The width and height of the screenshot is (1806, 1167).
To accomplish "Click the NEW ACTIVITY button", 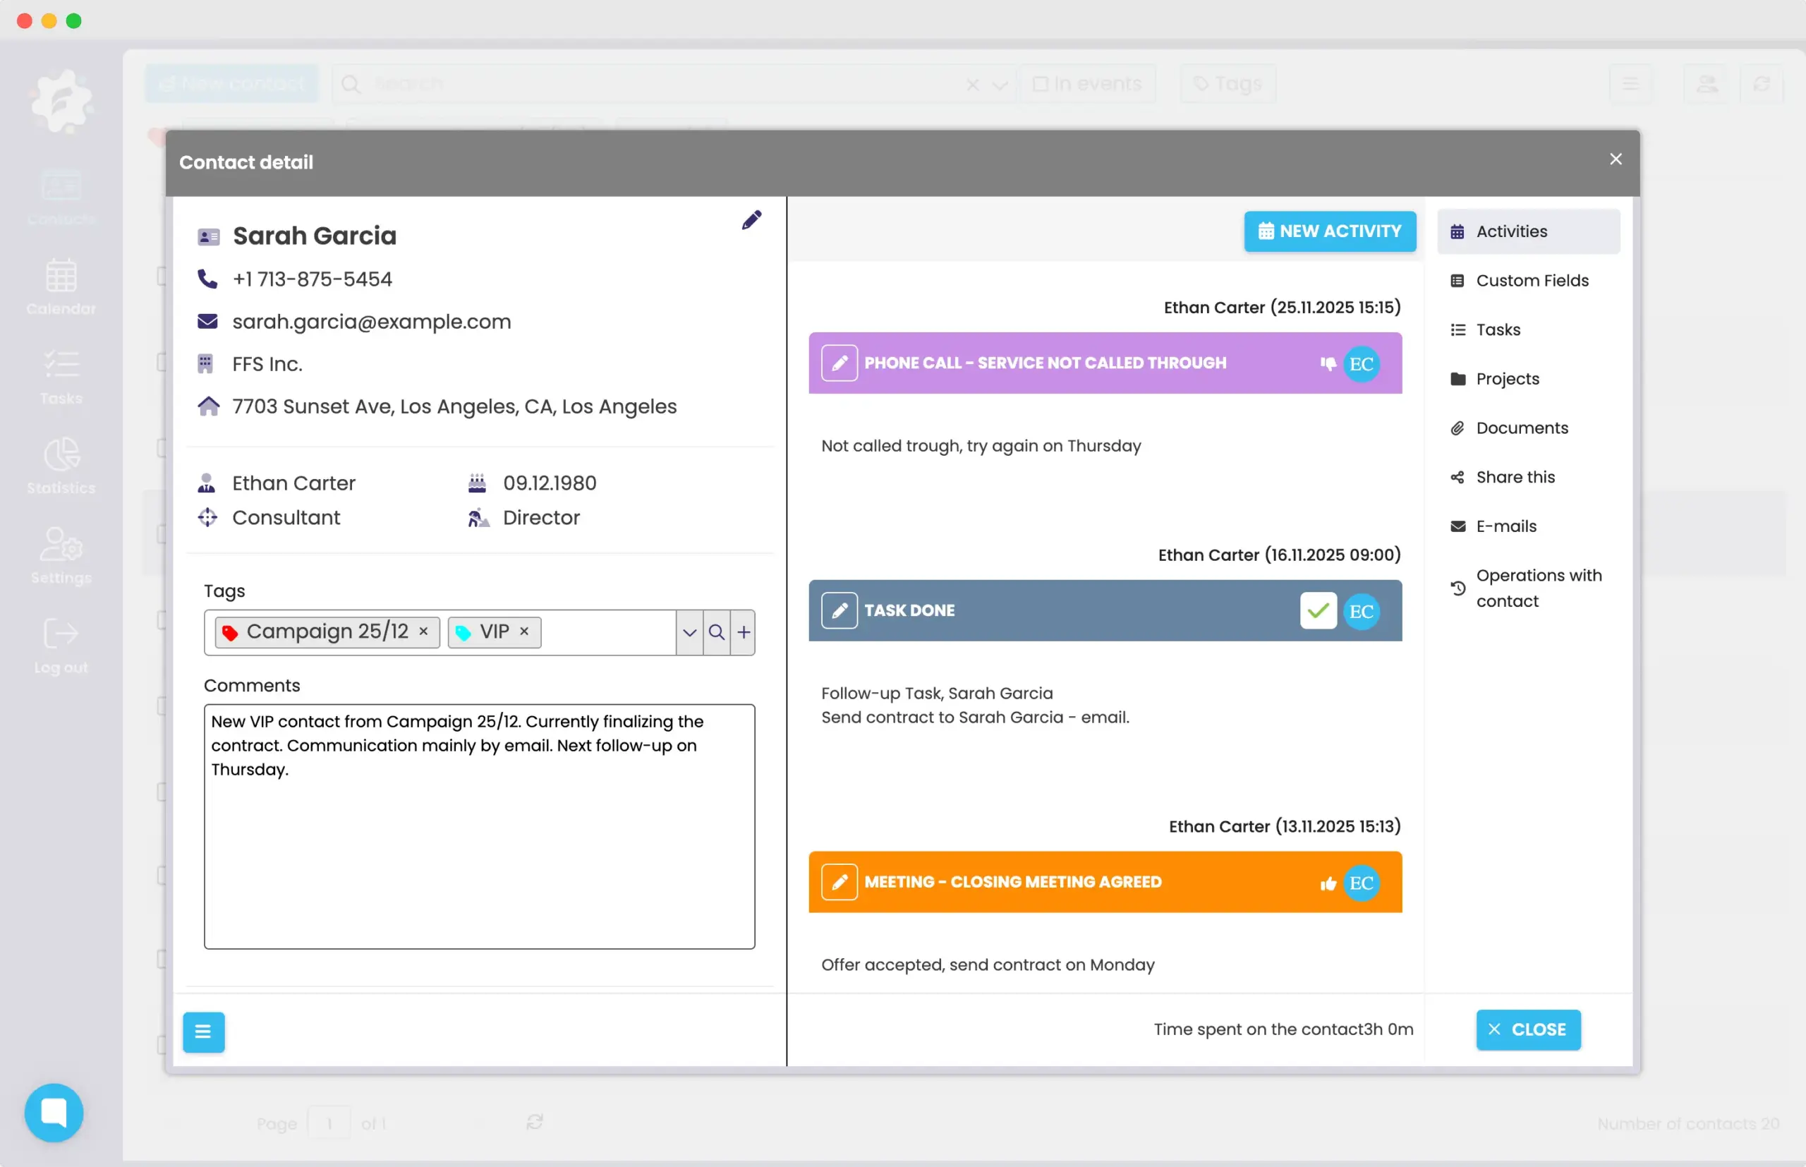I will click(1328, 231).
